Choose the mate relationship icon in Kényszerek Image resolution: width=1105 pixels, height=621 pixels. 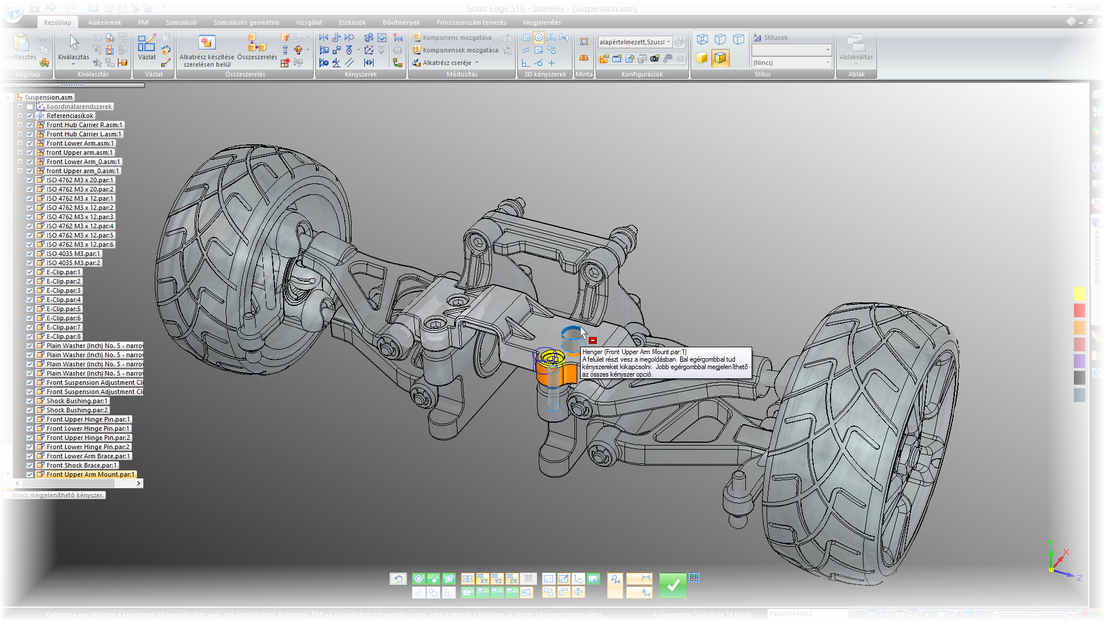(324, 37)
